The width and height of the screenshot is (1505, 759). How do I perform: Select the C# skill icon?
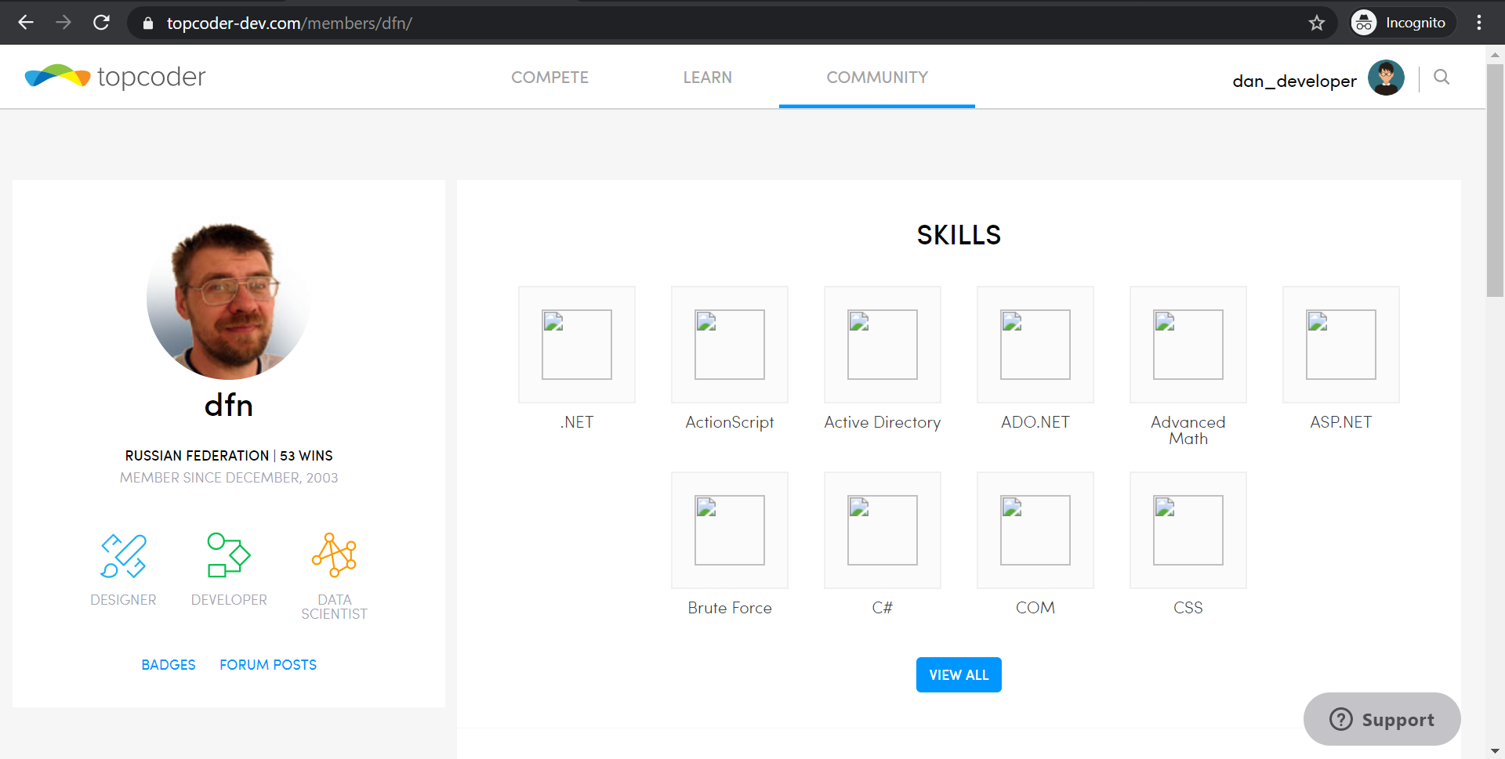883,530
